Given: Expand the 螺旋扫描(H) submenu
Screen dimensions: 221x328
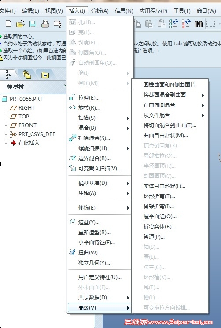Looking at the screenshot, I should pos(99,148).
